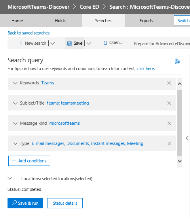Remove the Subject/Title condition with X
The height and width of the screenshot is (221, 190).
click(x=169, y=103)
